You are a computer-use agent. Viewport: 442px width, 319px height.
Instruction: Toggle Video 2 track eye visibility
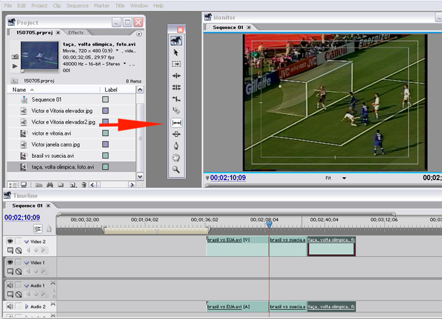[x=10, y=242]
